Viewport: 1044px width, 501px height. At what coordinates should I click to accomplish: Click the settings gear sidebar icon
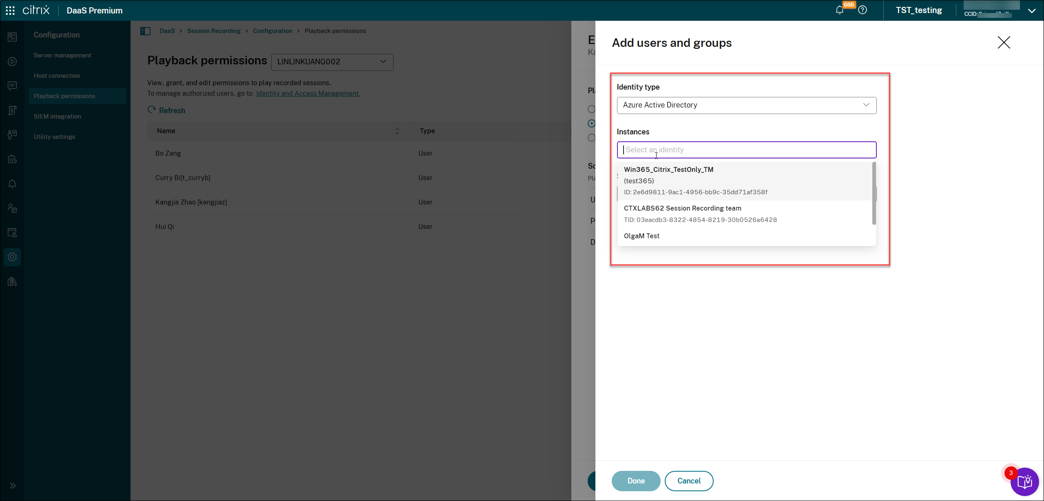pyautogui.click(x=12, y=257)
